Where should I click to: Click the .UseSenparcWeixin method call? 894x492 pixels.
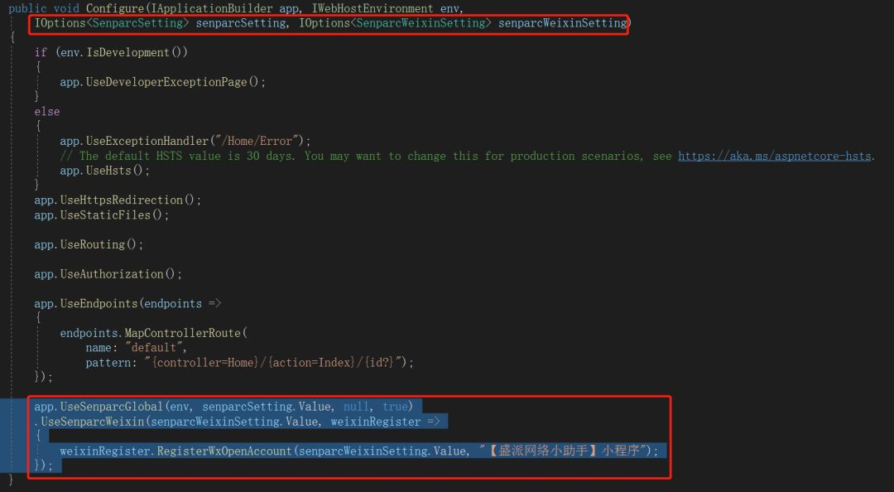click(89, 422)
